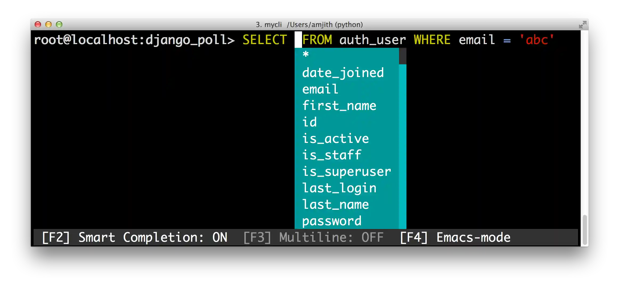
Task: Choose is_superuser from suggestions
Action: (x=347, y=172)
